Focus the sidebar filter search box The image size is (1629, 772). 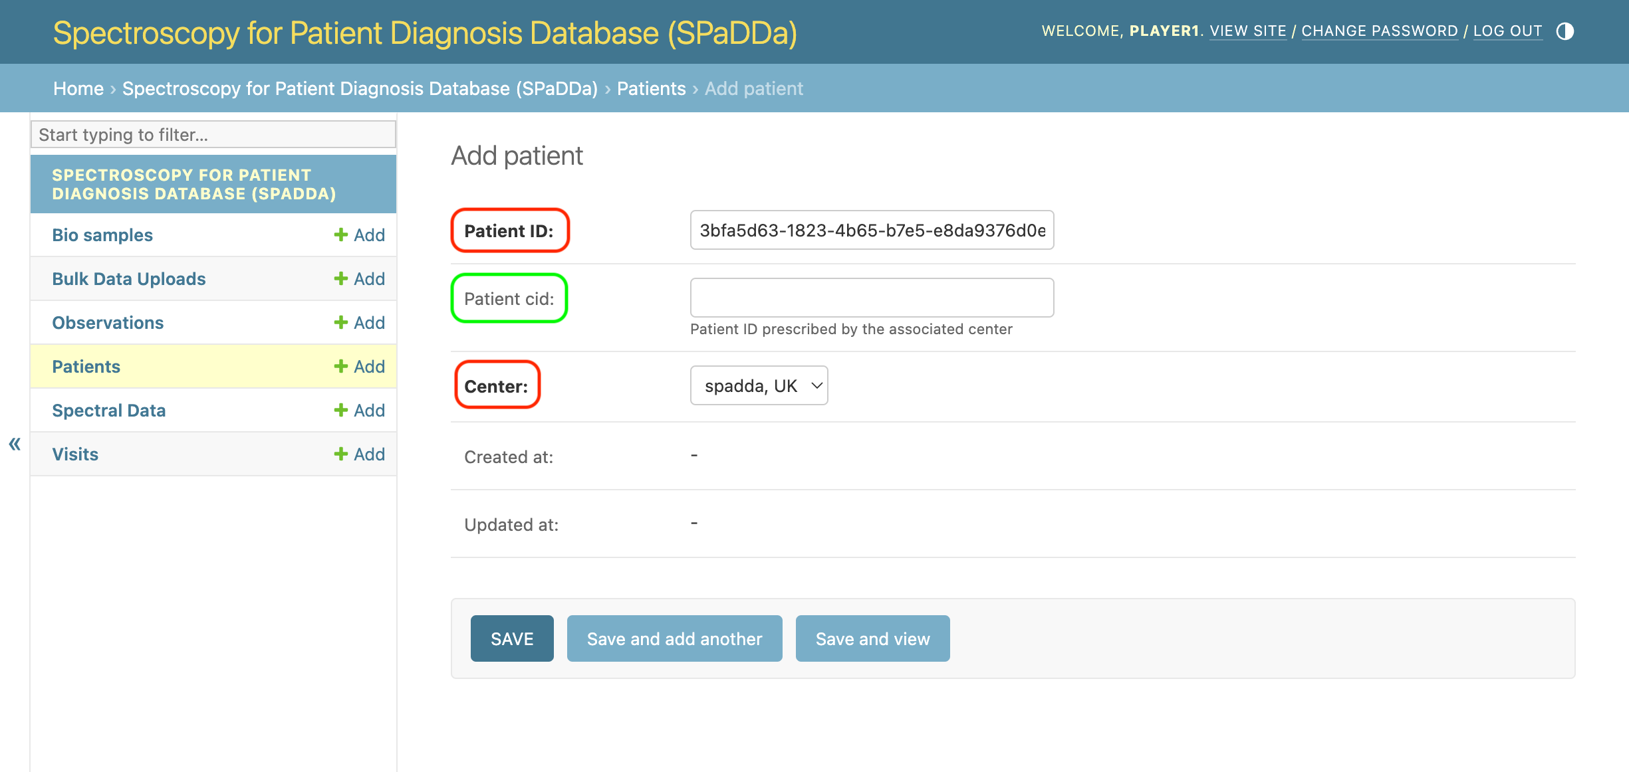pyautogui.click(x=213, y=134)
